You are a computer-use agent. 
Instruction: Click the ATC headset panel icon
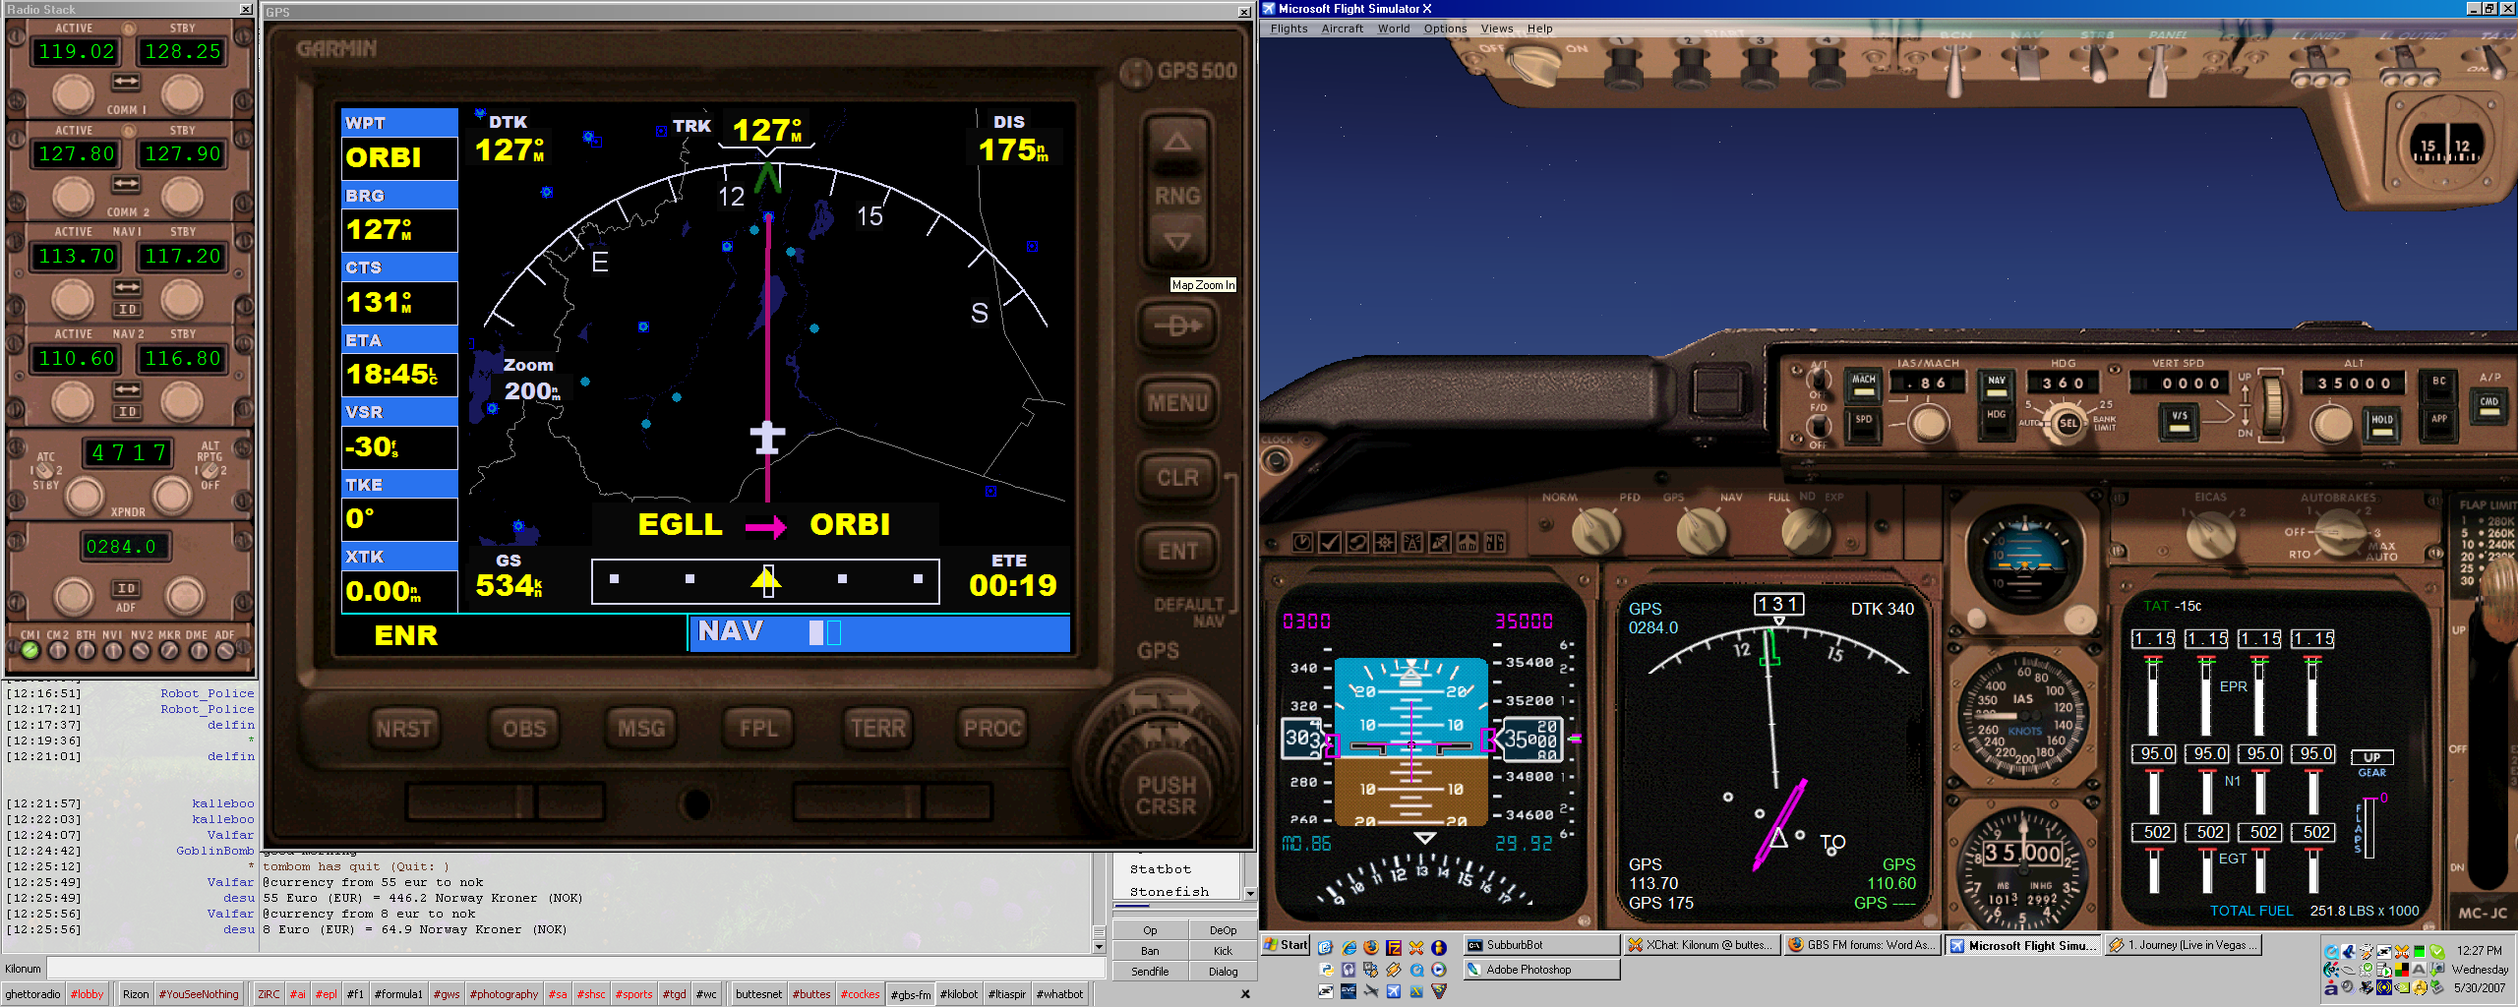[1356, 542]
